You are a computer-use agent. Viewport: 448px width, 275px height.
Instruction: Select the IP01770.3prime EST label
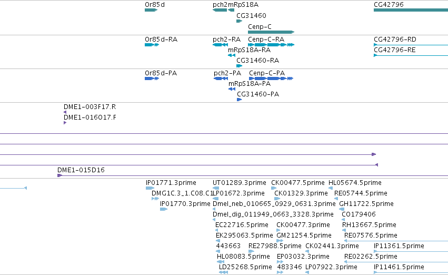(x=185, y=204)
